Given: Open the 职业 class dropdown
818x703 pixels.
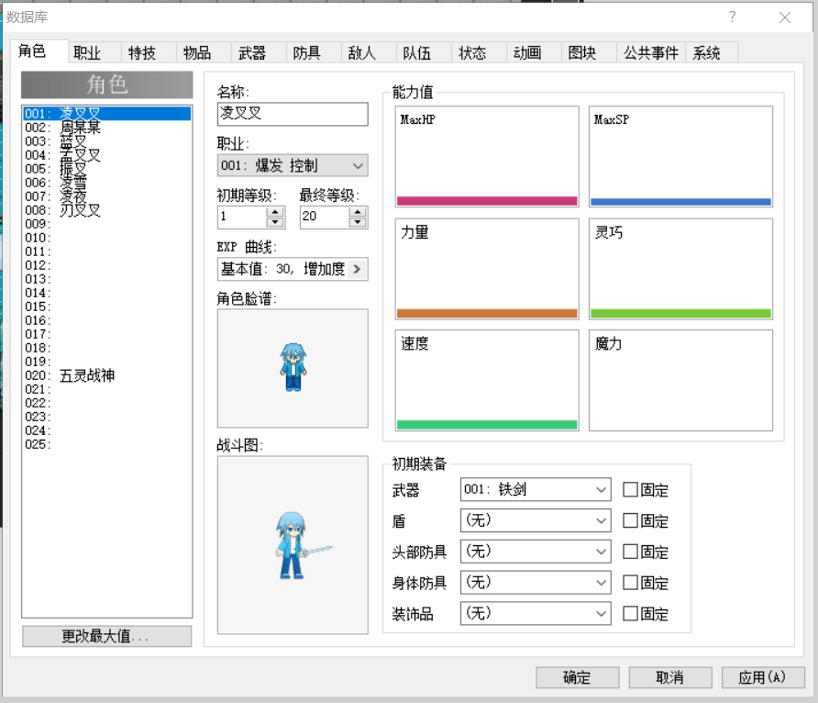Looking at the screenshot, I should tap(293, 165).
